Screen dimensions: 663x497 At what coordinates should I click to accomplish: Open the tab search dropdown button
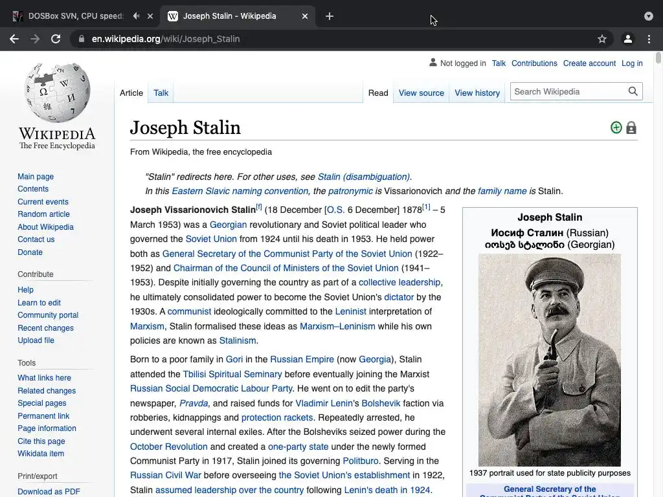point(649,16)
